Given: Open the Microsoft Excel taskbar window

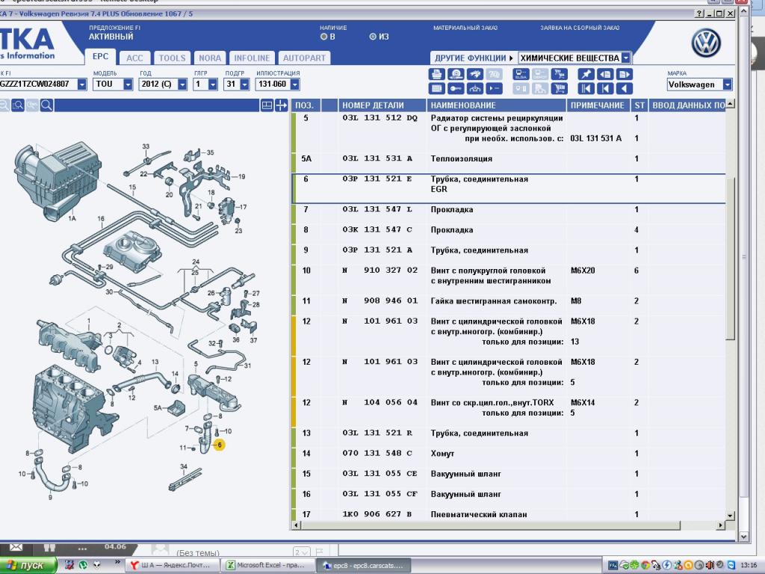Looking at the screenshot, I should pos(267,565).
